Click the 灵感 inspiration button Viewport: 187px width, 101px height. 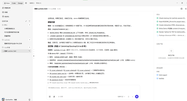[61, 97]
